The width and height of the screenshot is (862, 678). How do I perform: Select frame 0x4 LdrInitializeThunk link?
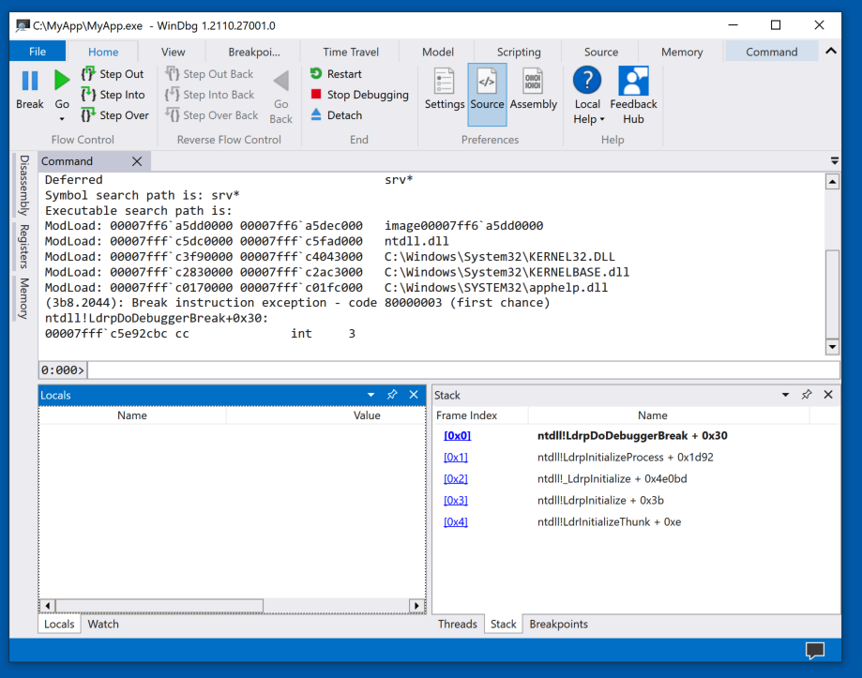click(x=455, y=521)
